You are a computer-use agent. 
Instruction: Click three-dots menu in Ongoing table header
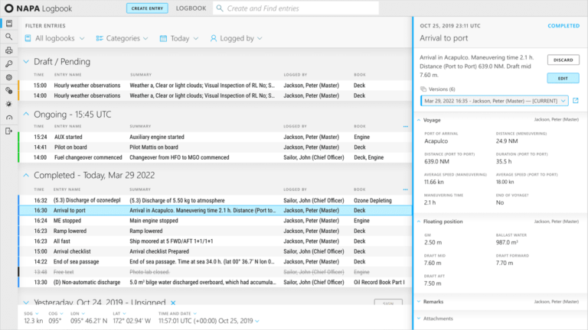coord(406,126)
